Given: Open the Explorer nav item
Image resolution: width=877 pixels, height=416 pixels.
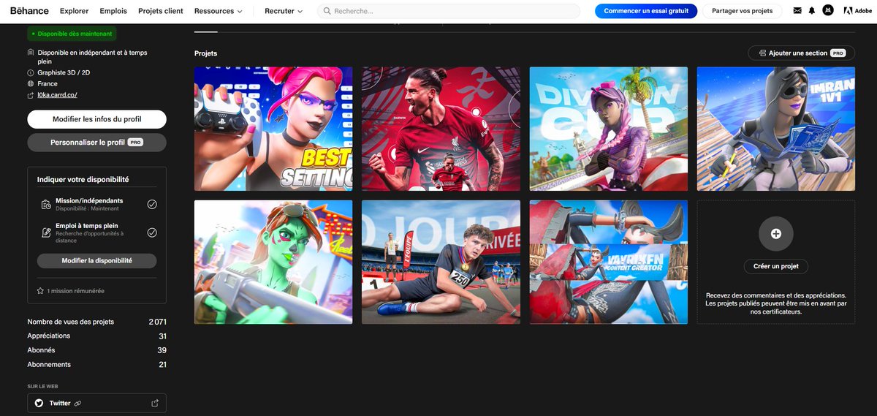Looking at the screenshot, I should [x=75, y=11].
